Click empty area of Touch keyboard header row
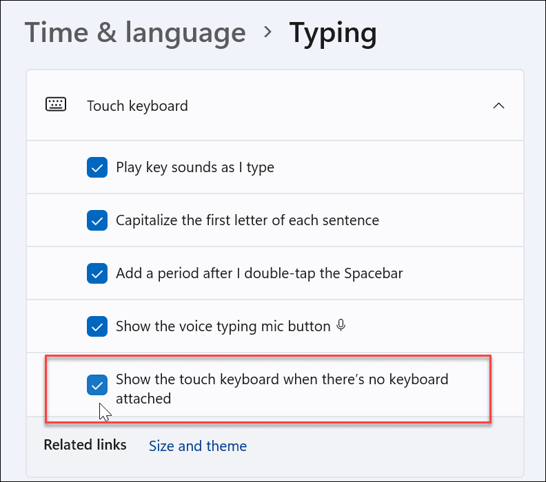Image resolution: width=546 pixels, height=482 pixels. tap(331, 106)
